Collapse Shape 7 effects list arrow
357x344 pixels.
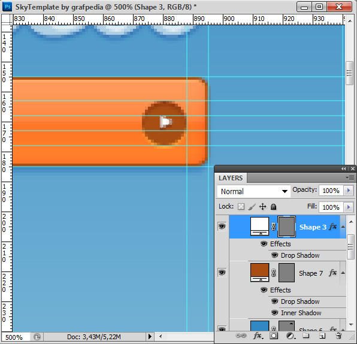coord(343,273)
